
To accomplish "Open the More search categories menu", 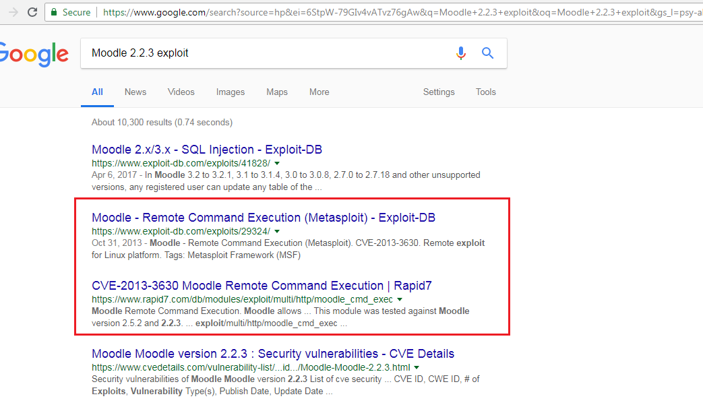I will point(319,92).
